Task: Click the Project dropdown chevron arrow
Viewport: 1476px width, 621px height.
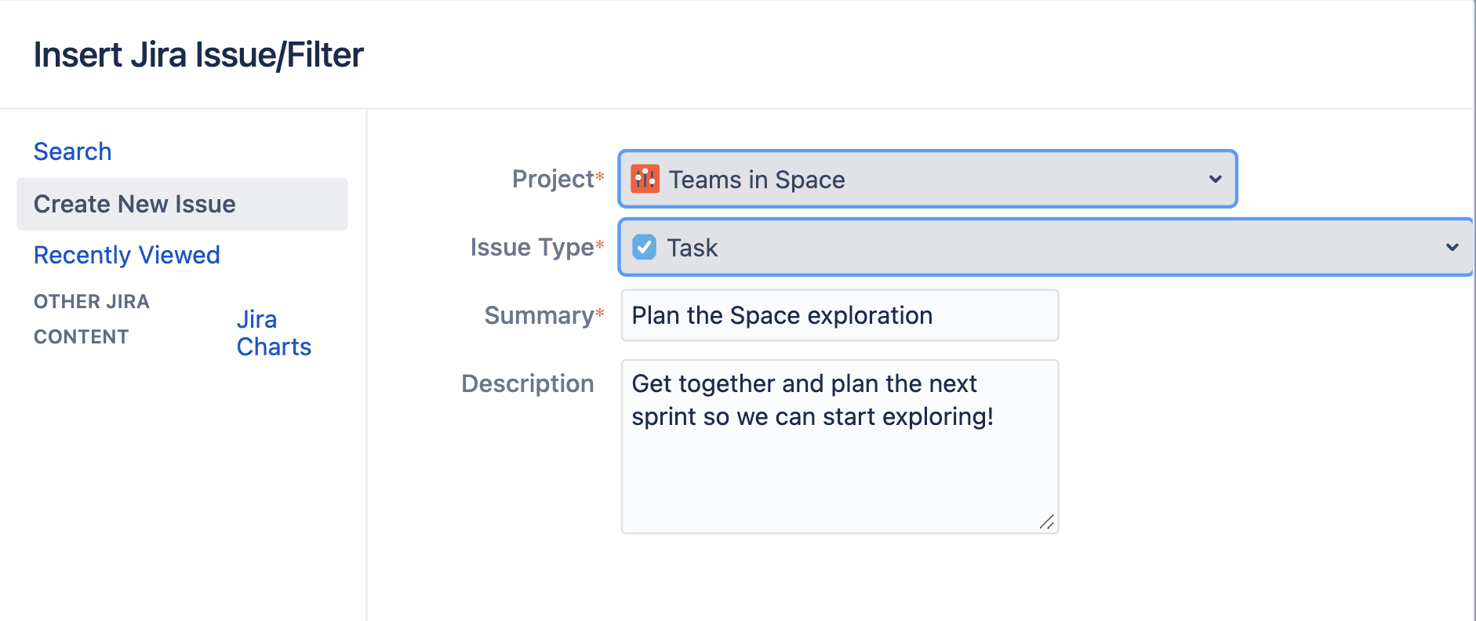Action: tap(1215, 179)
